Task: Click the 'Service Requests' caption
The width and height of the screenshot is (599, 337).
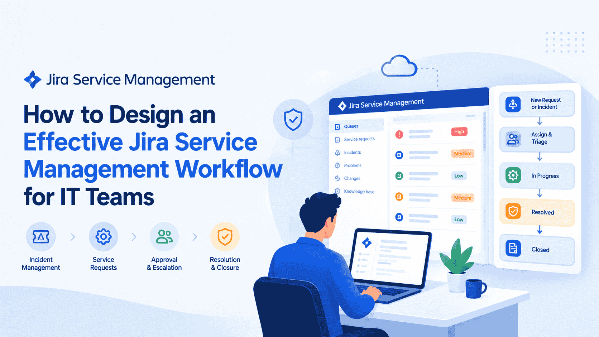Action: [x=103, y=264]
